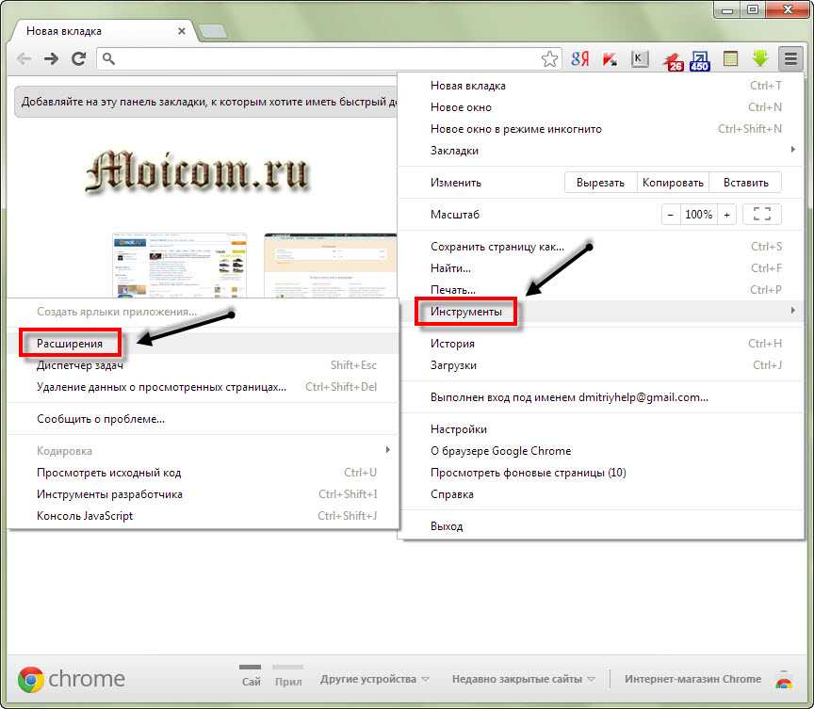Click the bookmark star icon
814x709 pixels.
550,59
